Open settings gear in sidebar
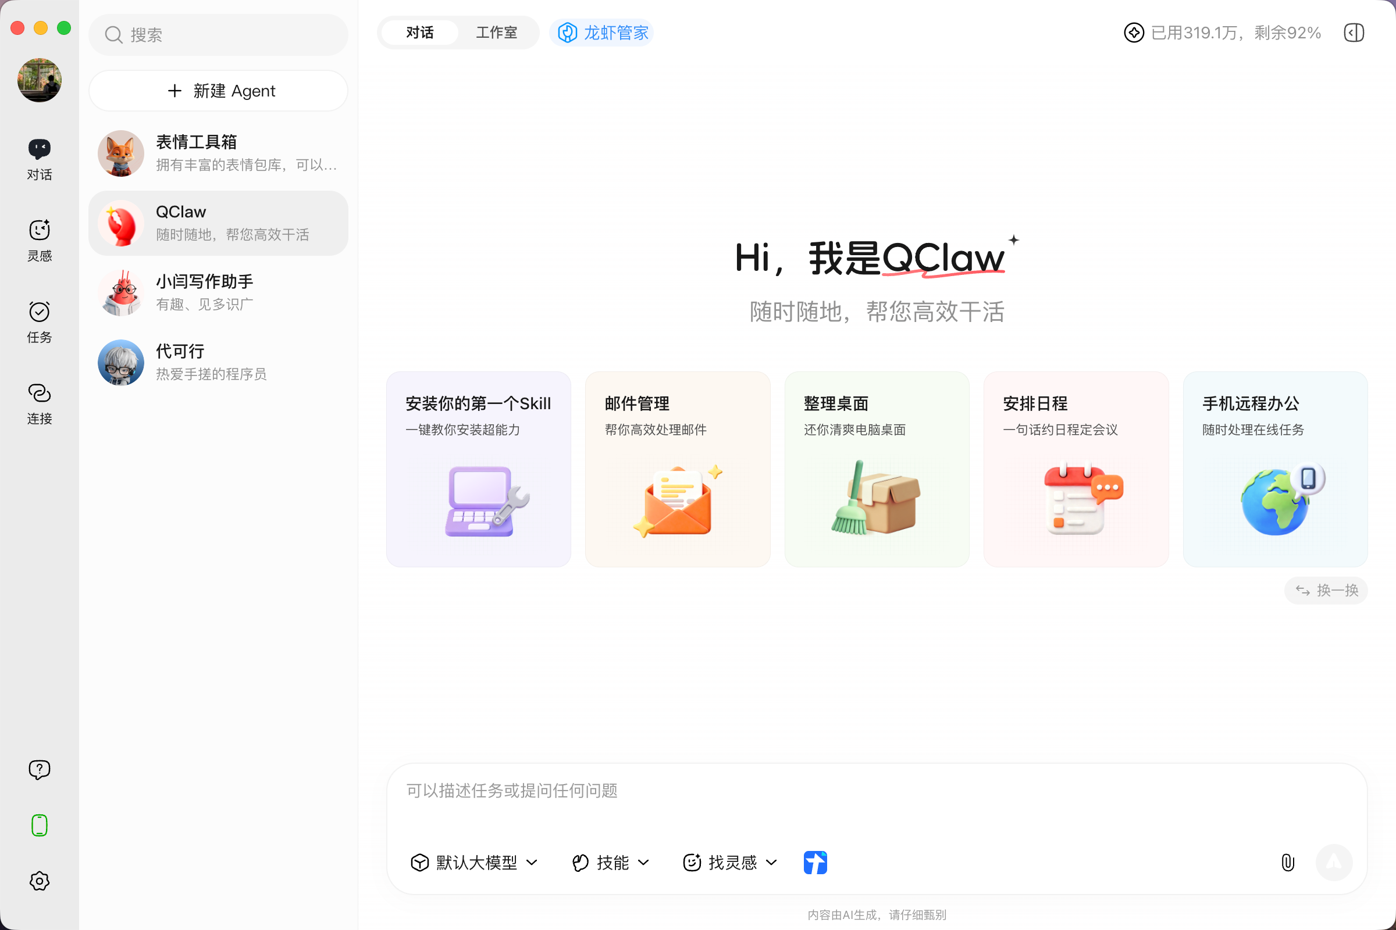Screen dimensions: 1396x930 point(39,881)
